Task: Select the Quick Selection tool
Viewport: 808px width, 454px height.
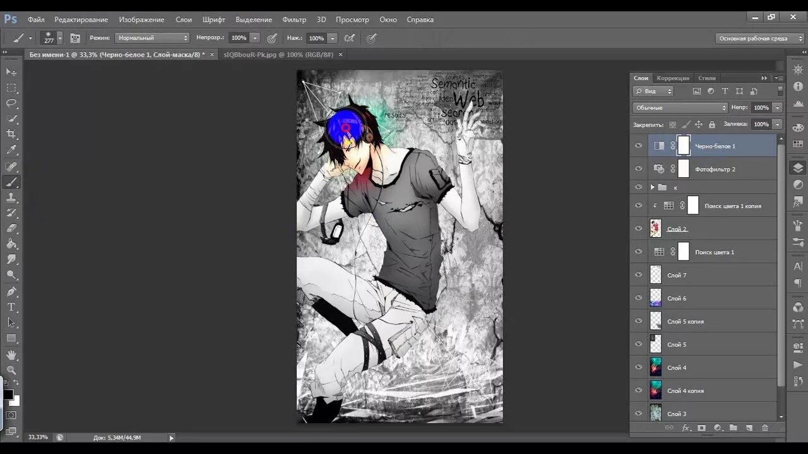Action: (x=11, y=119)
